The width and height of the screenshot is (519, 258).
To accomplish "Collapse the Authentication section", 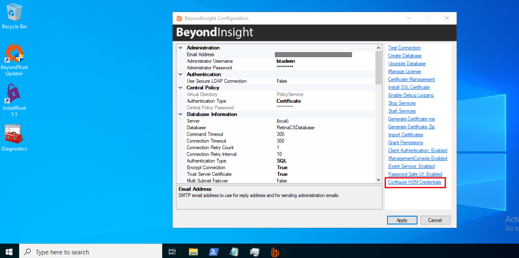I will (x=180, y=74).
